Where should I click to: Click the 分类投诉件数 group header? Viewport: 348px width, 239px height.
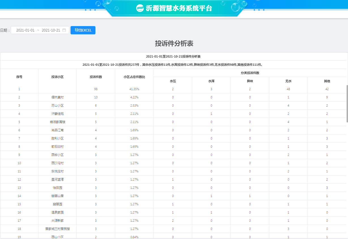pyautogui.click(x=250, y=73)
